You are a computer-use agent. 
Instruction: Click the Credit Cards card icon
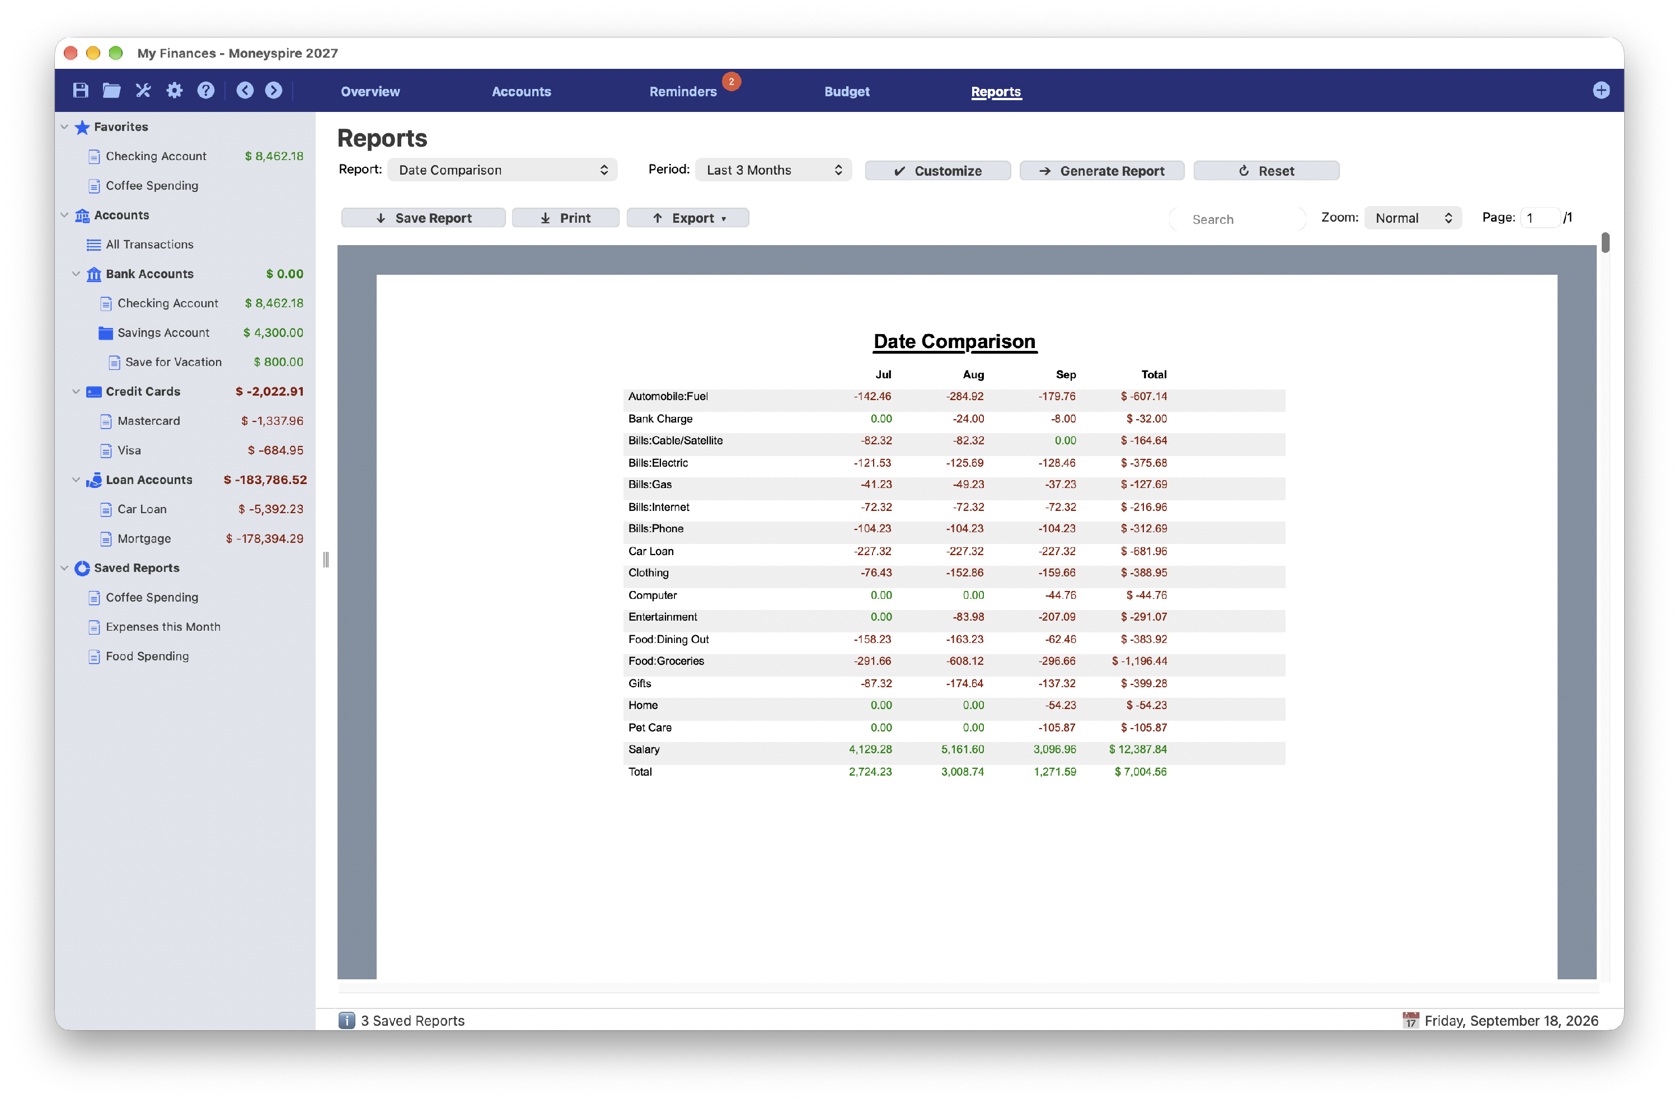pos(94,391)
